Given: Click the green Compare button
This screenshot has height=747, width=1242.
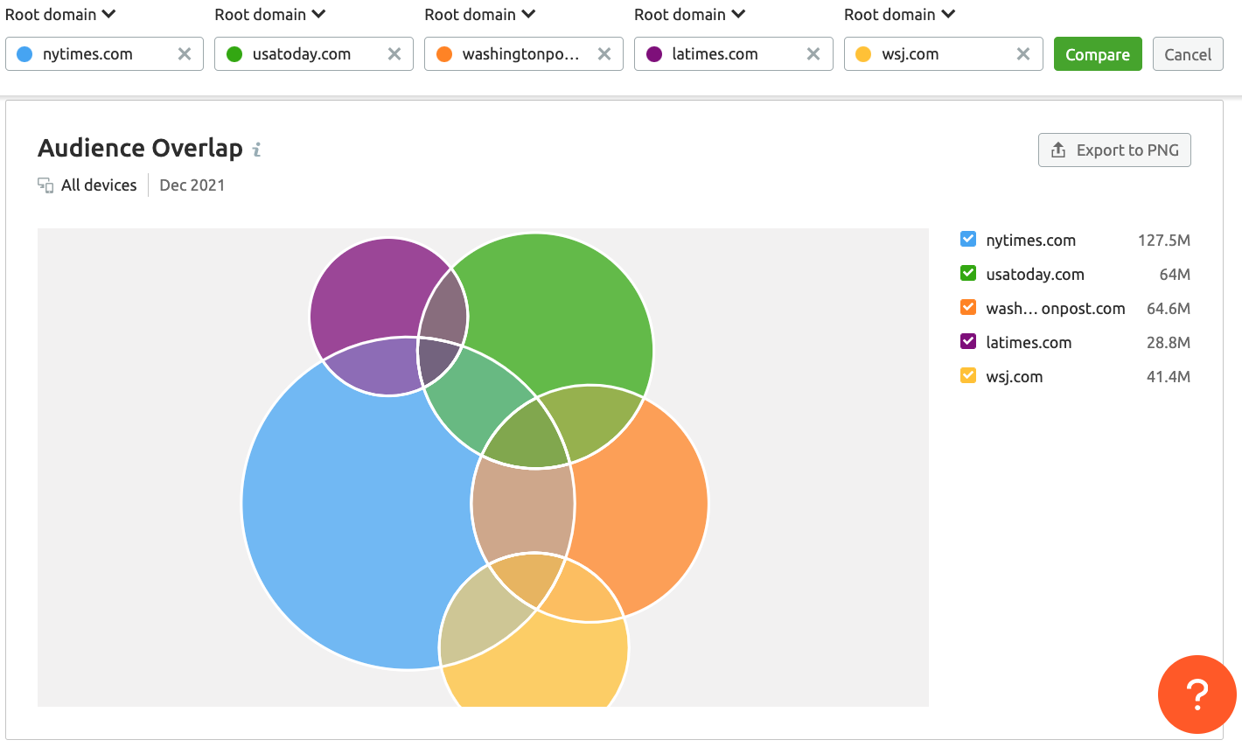Looking at the screenshot, I should pyautogui.click(x=1098, y=54).
